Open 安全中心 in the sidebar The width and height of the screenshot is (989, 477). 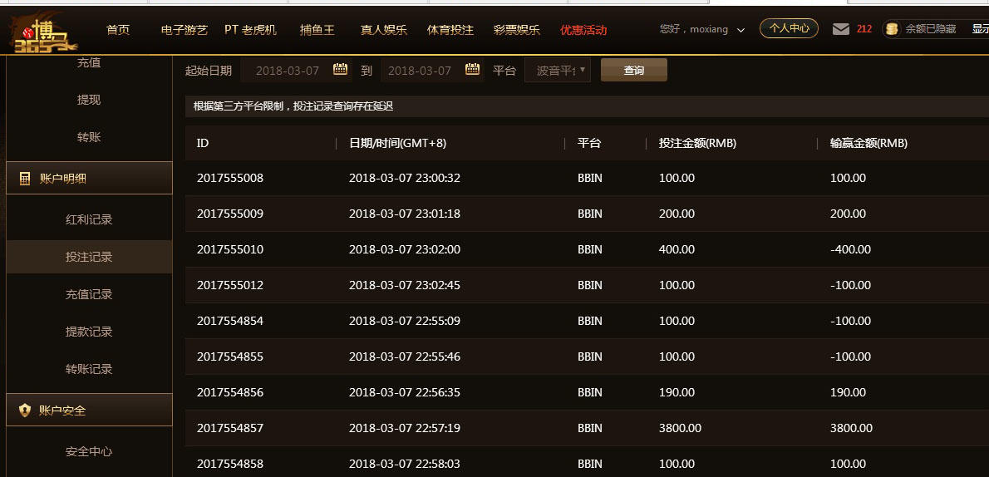[89, 451]
